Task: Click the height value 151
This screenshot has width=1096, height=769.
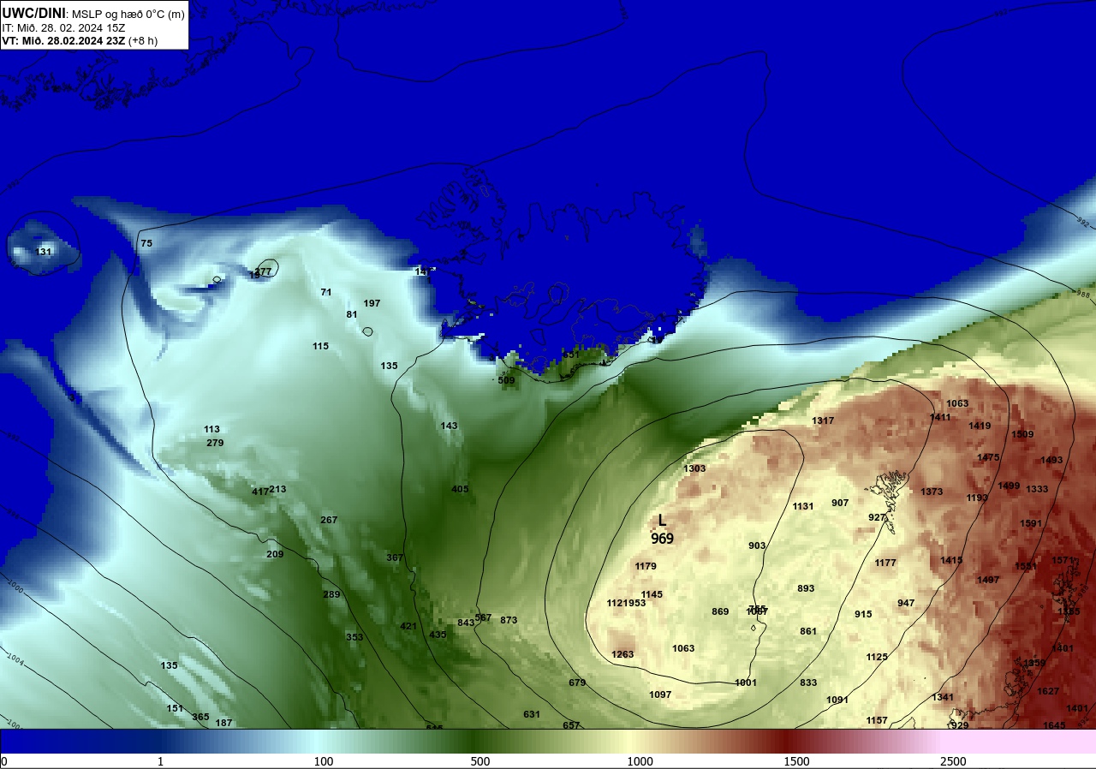Action: 175,708
